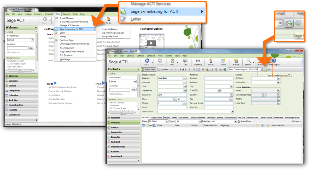Viewport: 312px width, 172px height.
Task: Click Select Users icon in Activities tab
Action: [x=239, y=121]
